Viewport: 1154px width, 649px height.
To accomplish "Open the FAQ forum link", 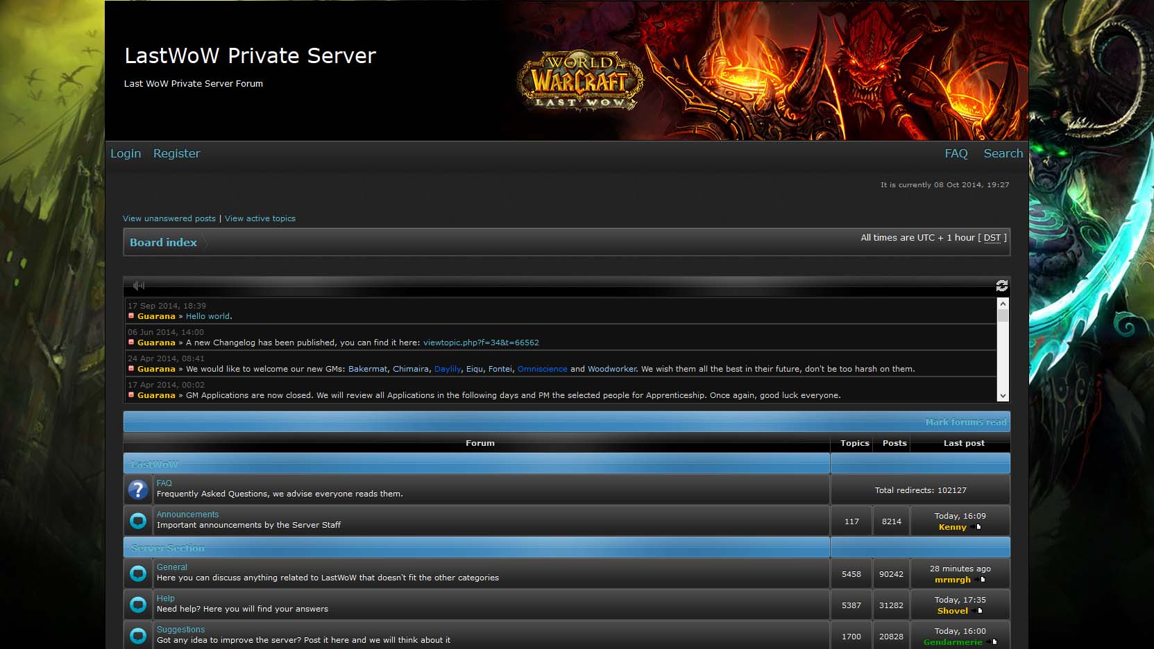I will tap(164, 483).
